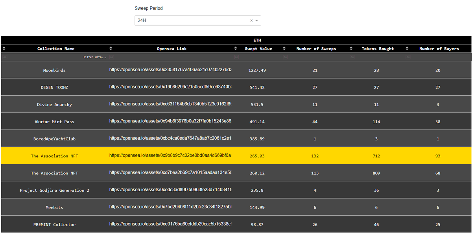472x233 pixels.
Task: Sort table by Tokens Bought column arrows
Action: point(351,49)
